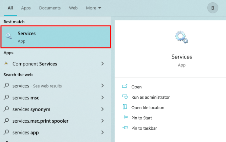Screen dimensions: 226x142
Task: Click the Run as administrator shield icon
Action: coord(125,97)
